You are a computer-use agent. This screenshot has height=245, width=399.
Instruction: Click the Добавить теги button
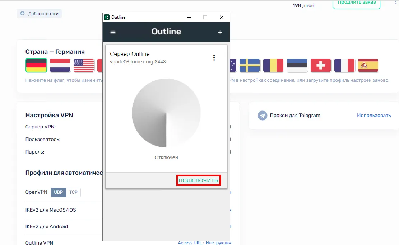pos(39,14)
